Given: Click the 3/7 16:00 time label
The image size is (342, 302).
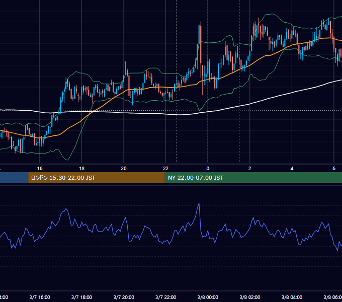Looking at the screenshot, I should tap(40, 297).
